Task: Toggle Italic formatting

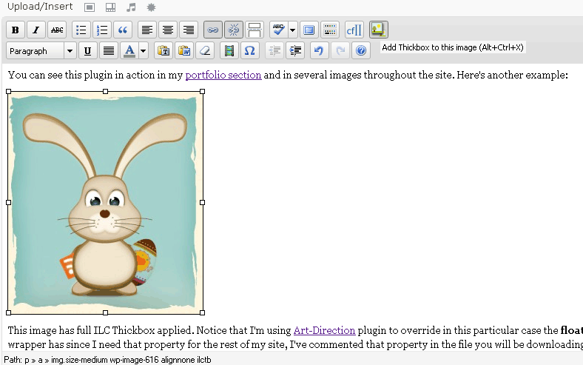Action: coord(36,30)
